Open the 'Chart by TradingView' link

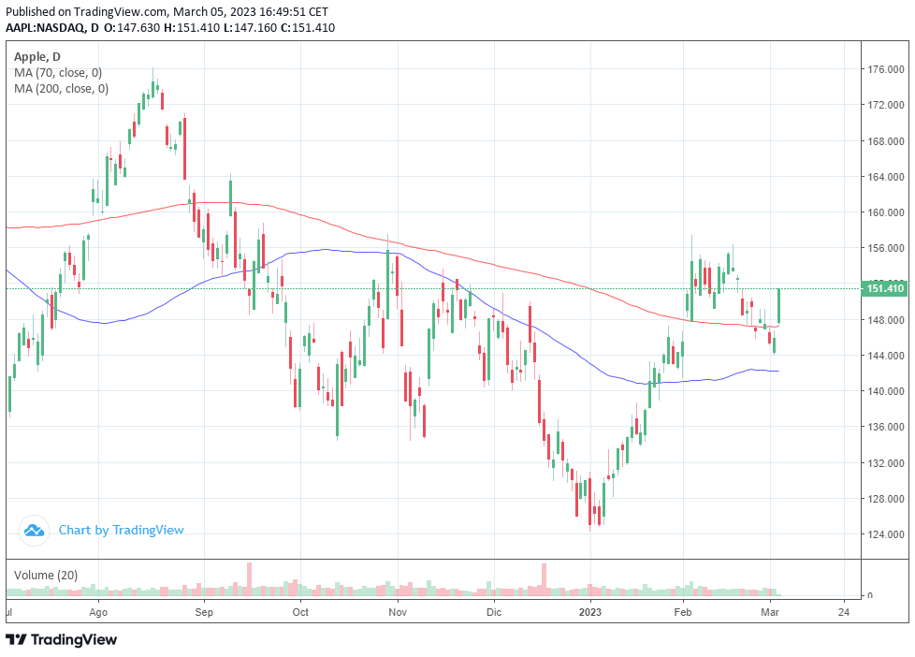[x=121, y=531]
